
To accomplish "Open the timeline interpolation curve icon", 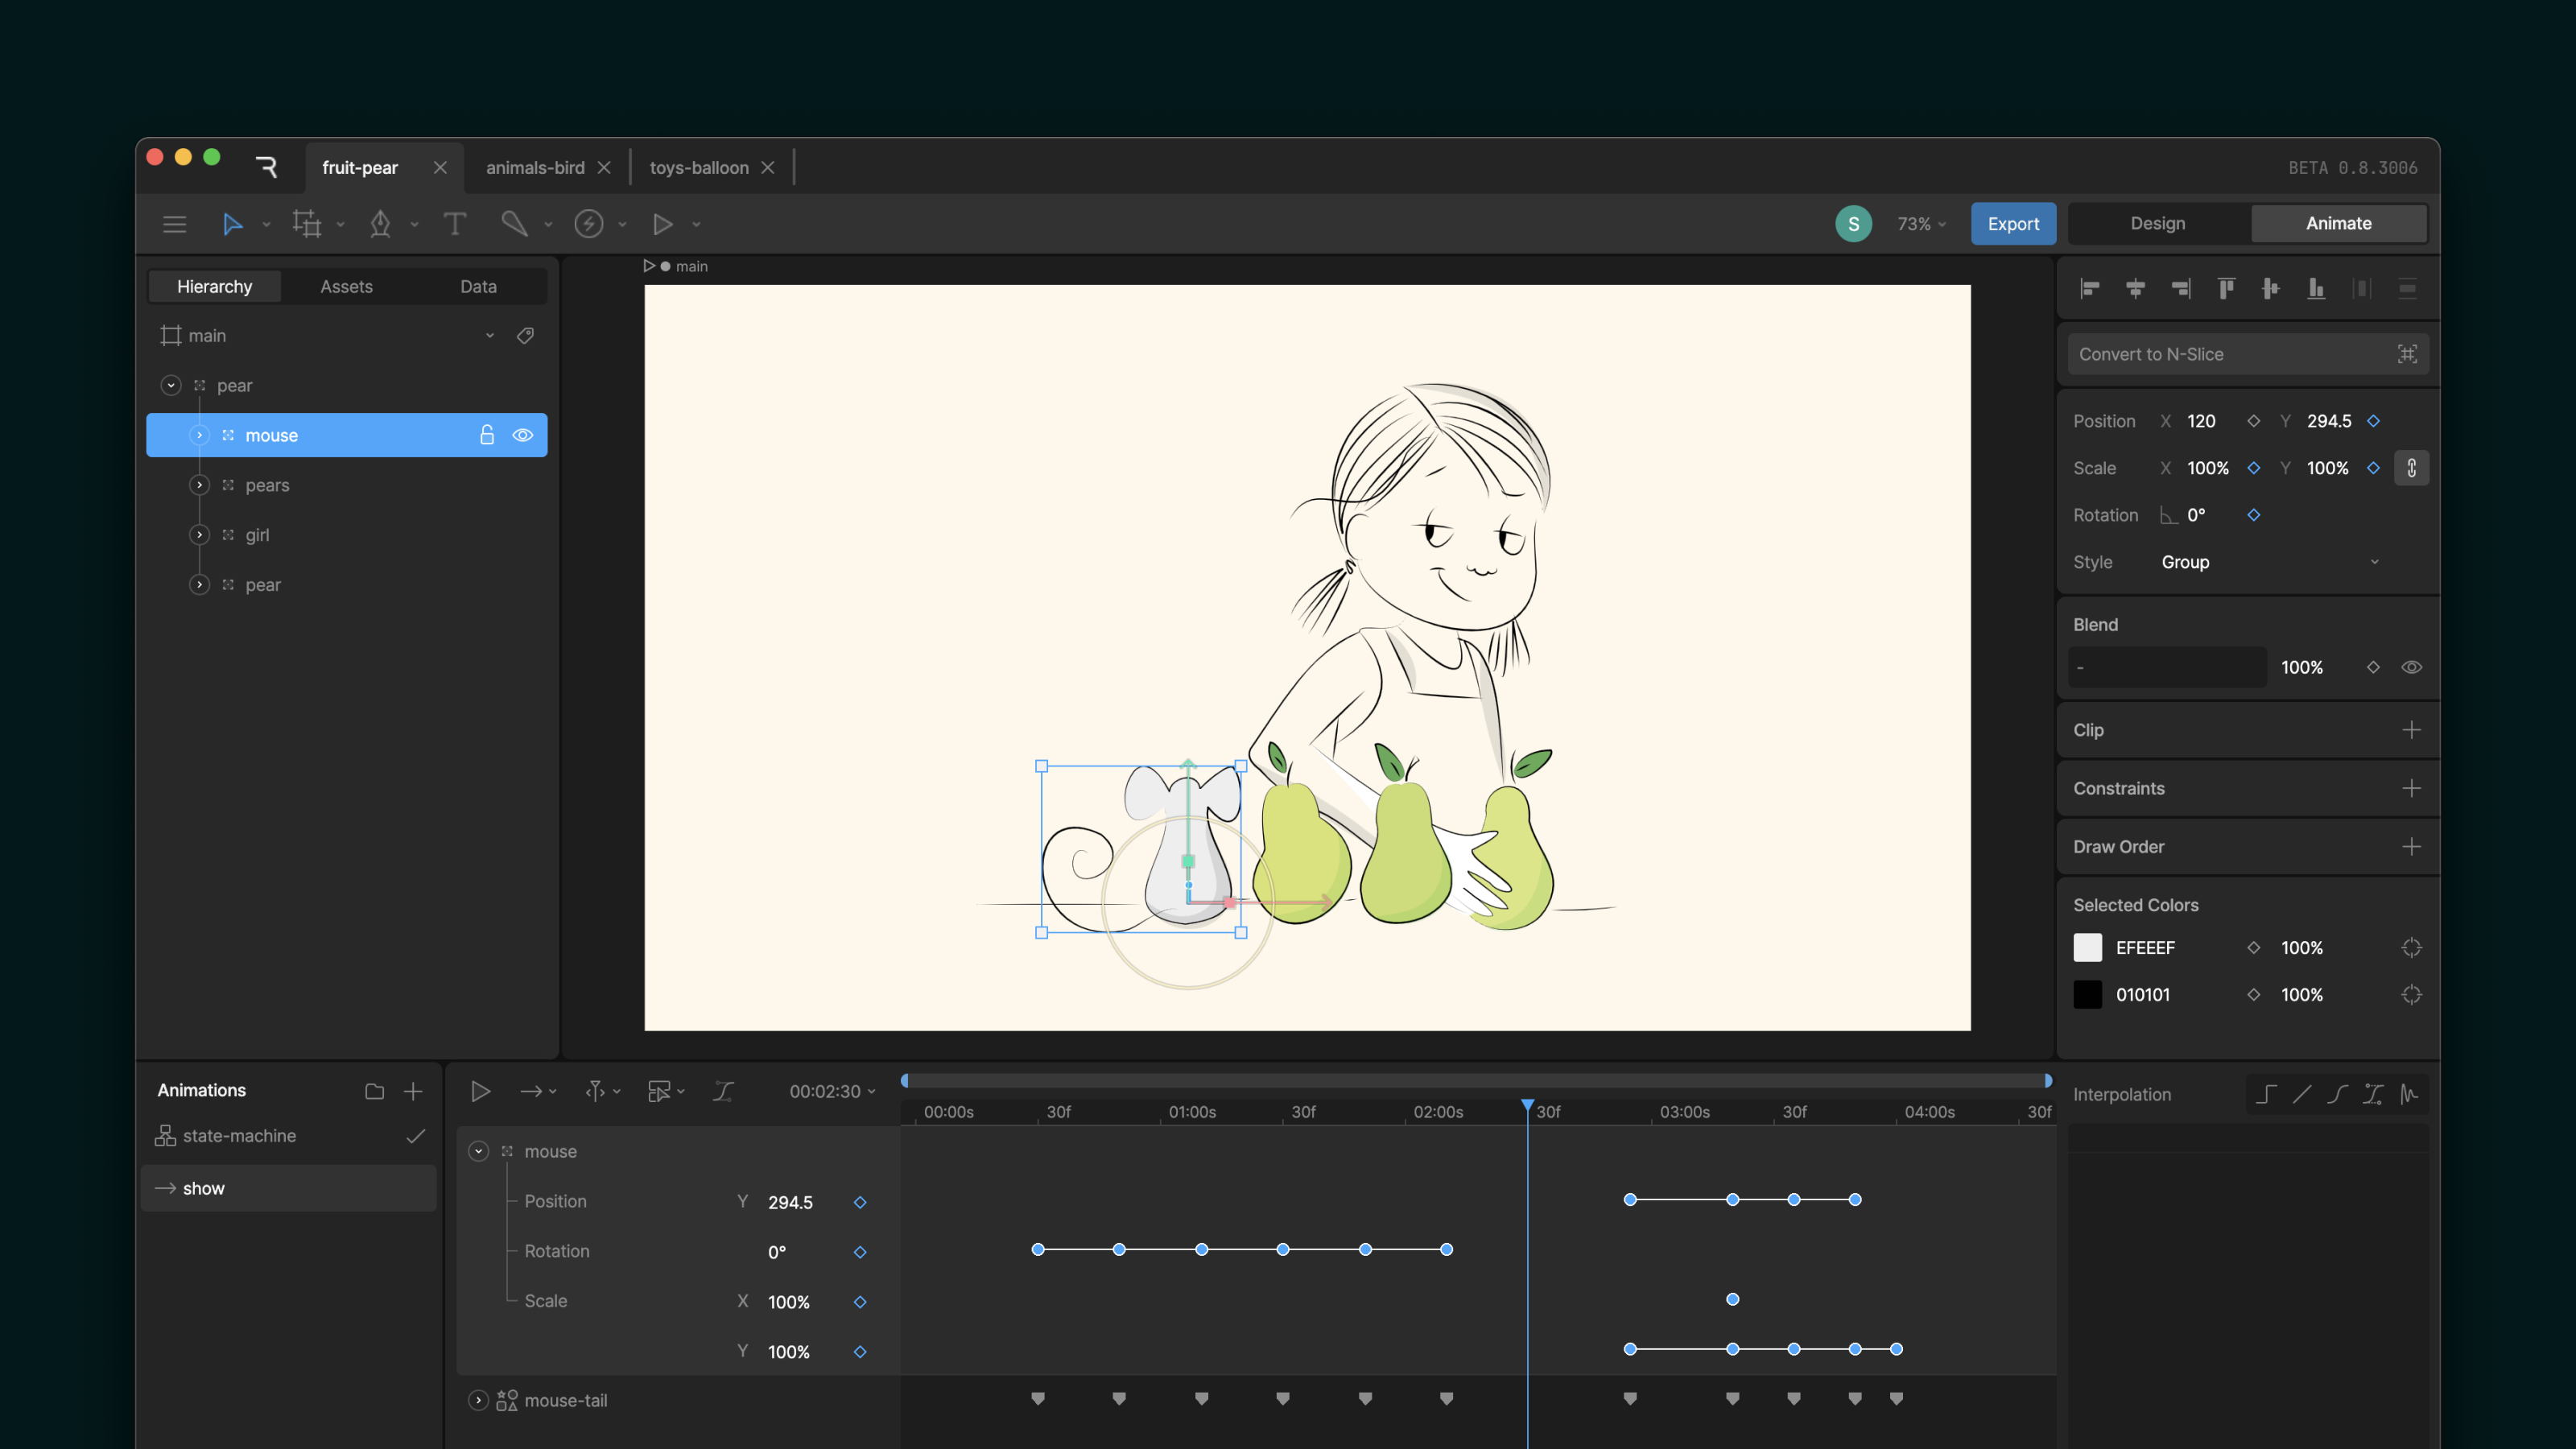I will pos(723,1091).
